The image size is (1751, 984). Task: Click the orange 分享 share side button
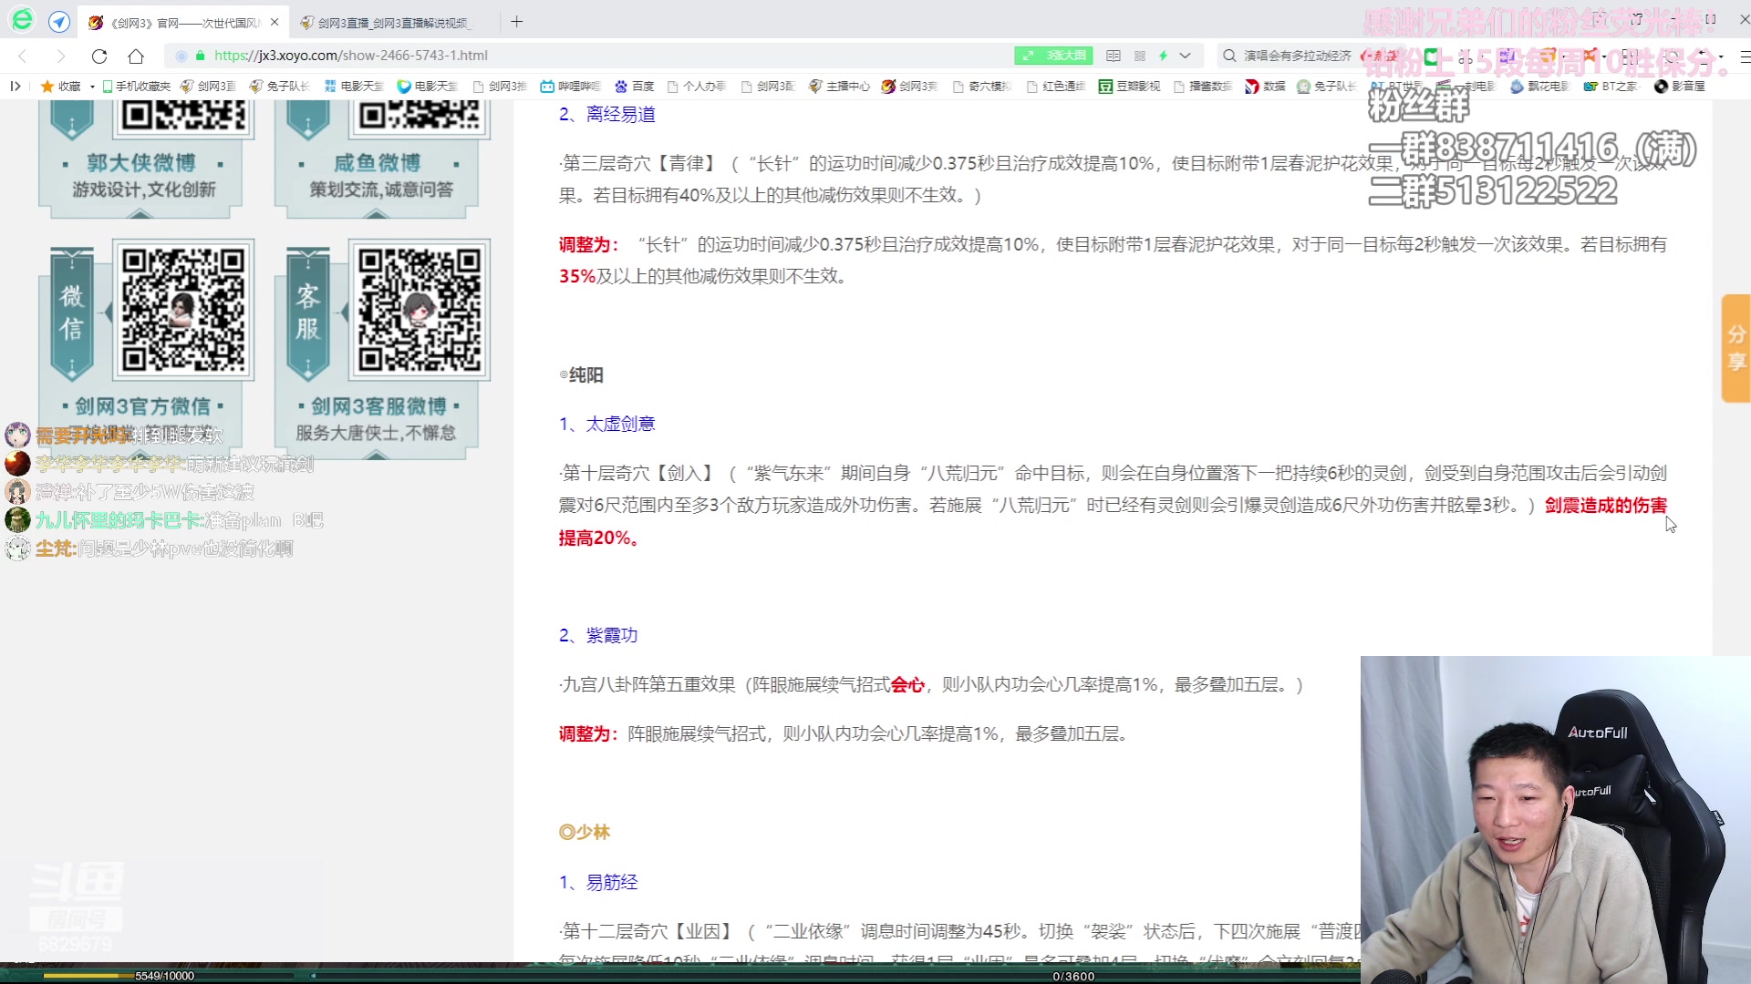(x=1735, y=348)
